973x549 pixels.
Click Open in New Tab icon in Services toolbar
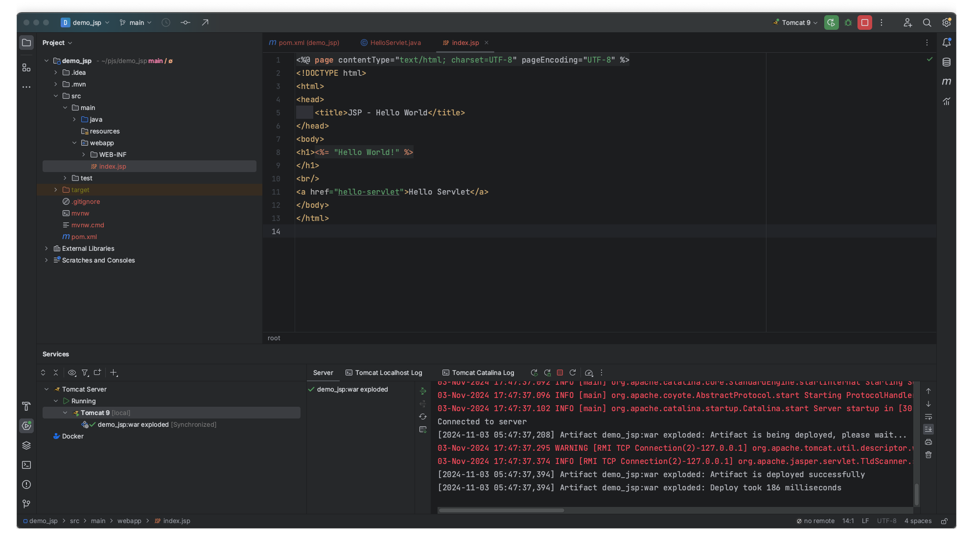coord(97,373)
